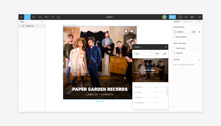Click the LABEL OF THE MONTH text
The width and height of the screenshot is (221, 126).
pos(100,94)
